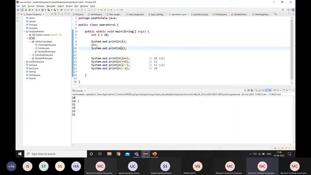This screenshot has width=311, height=175.
Task: Open the notification center icon
Action: click(x=290, y=154)
